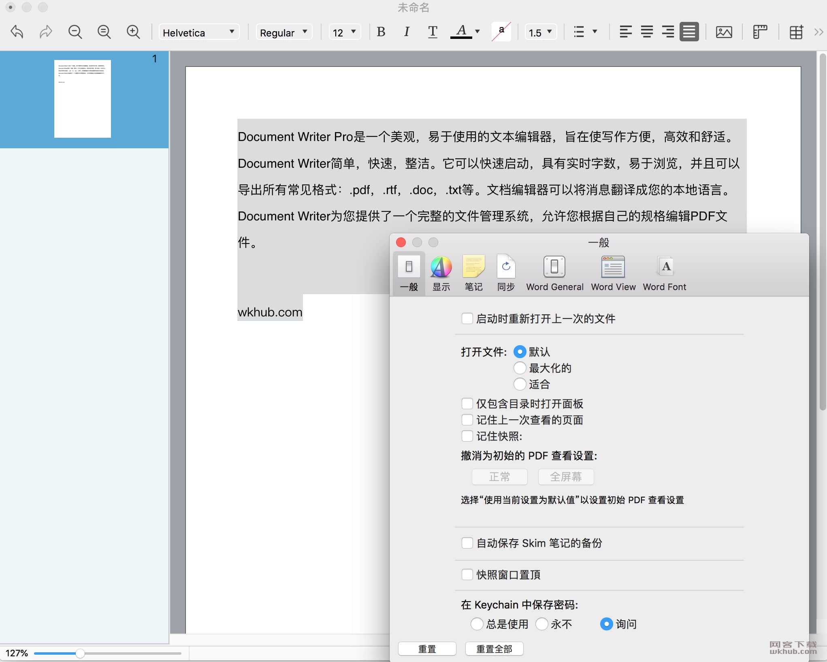The image size is (827, 662).
Task: Open the Word General tab
Action: [554, 274]
